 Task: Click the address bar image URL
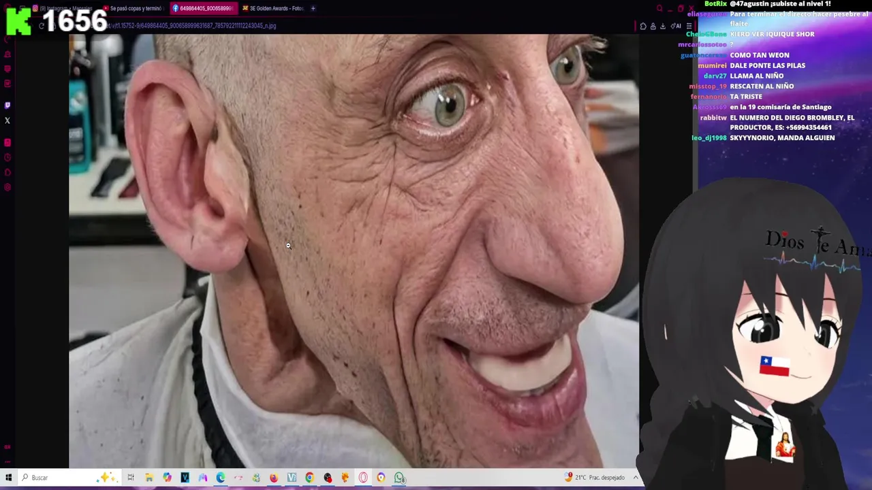click(191, 26)
